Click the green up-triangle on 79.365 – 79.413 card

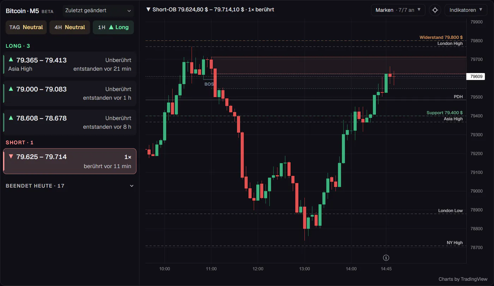point(11,60)
